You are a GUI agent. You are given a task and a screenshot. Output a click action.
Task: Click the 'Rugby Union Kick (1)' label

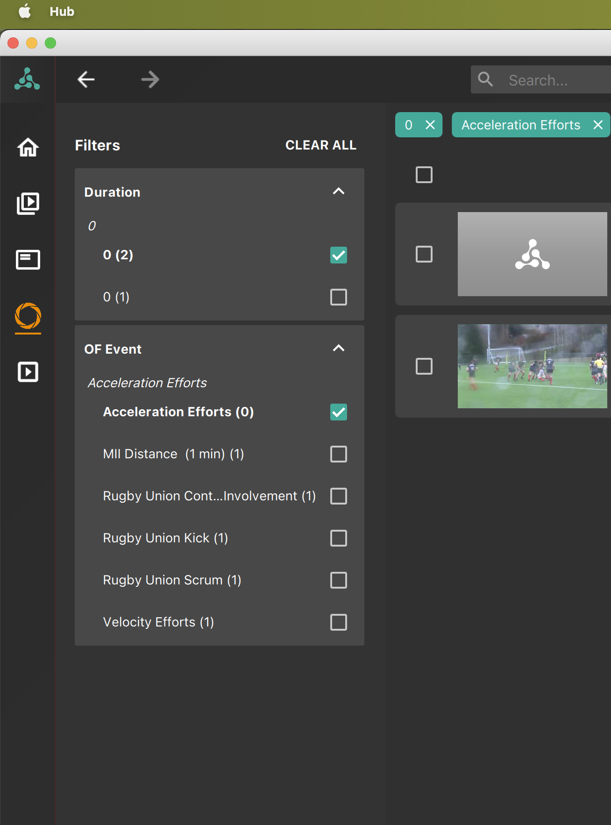[165, 538]
